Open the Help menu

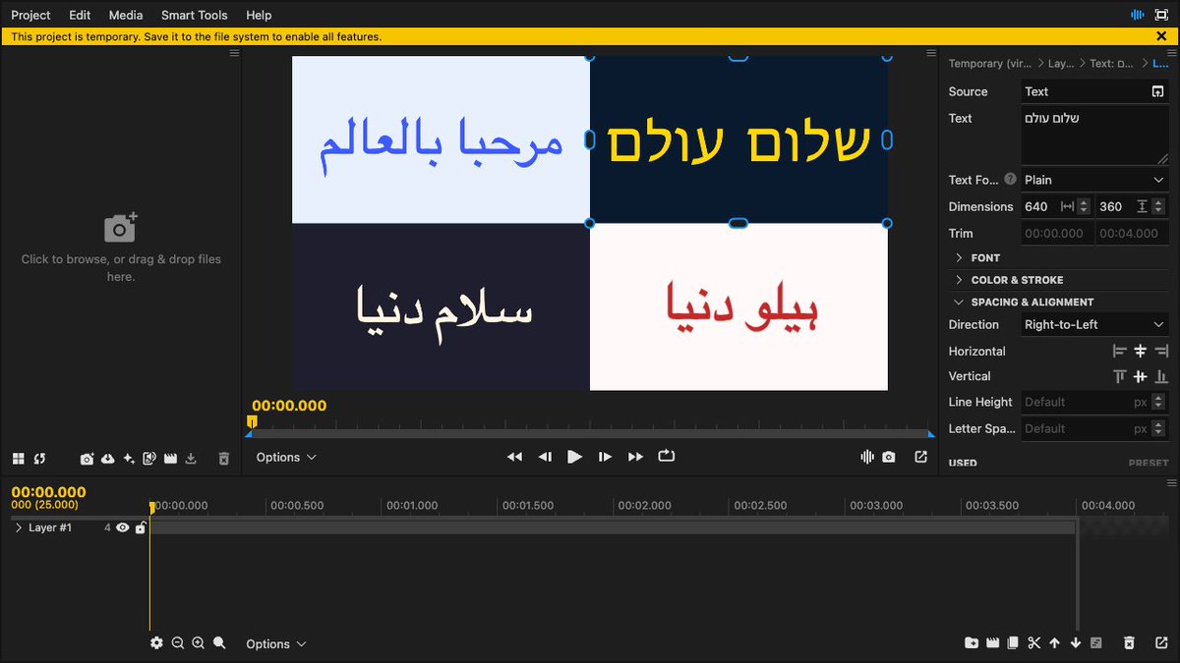(x=259, y=15)
